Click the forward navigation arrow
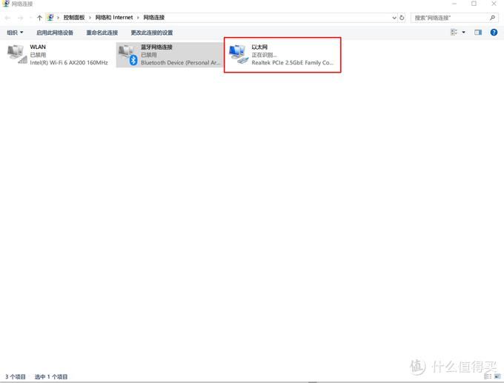This screenshot has height=383, width=504. point(21,18)
